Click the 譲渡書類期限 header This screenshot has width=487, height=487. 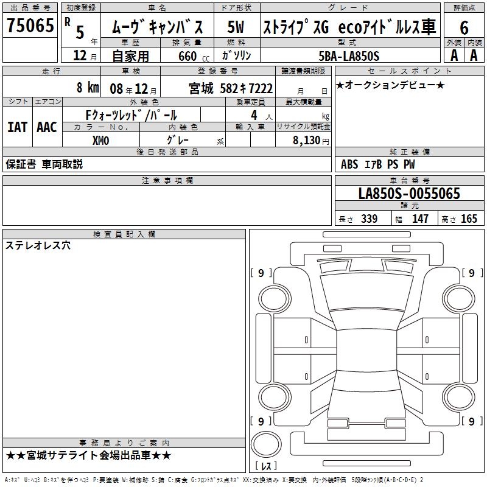pyautogui.click(x=303, y=71)
